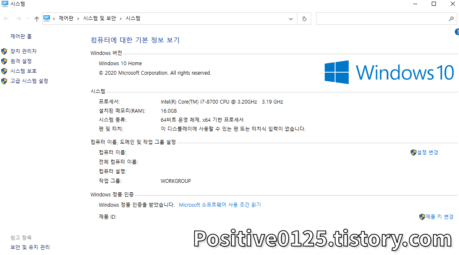Expand chevron after 제어판 breadcrumb
Viewport: 459px width, 255px height.
pos(78,19)
